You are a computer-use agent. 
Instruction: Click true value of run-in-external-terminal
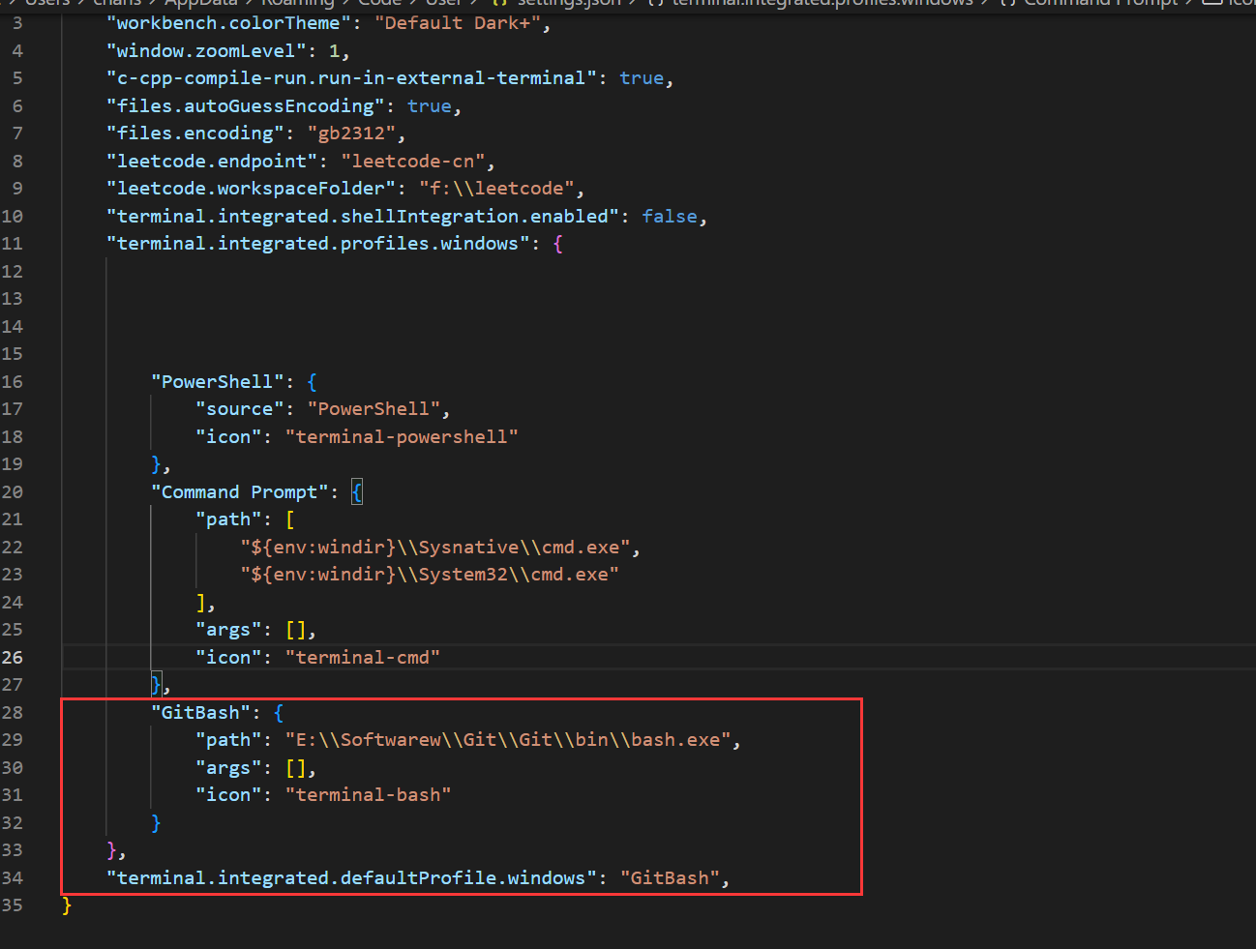642,78
